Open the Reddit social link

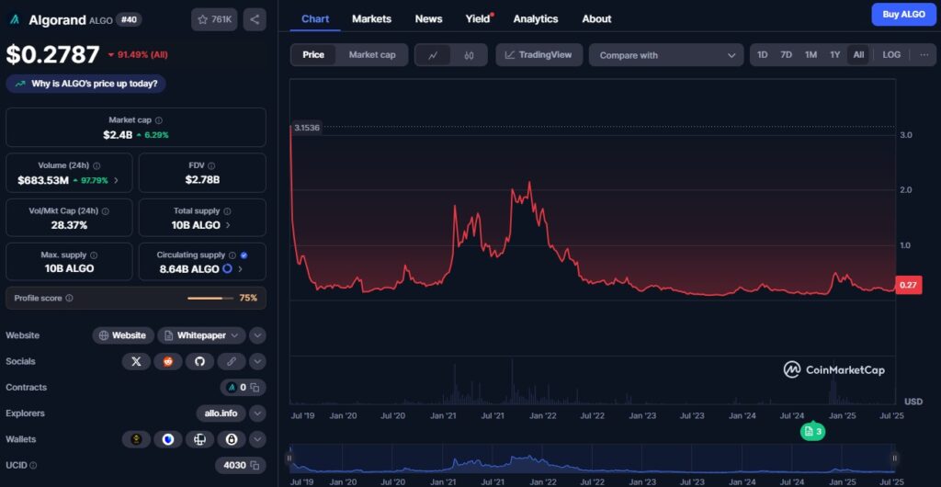pos(167,361)
